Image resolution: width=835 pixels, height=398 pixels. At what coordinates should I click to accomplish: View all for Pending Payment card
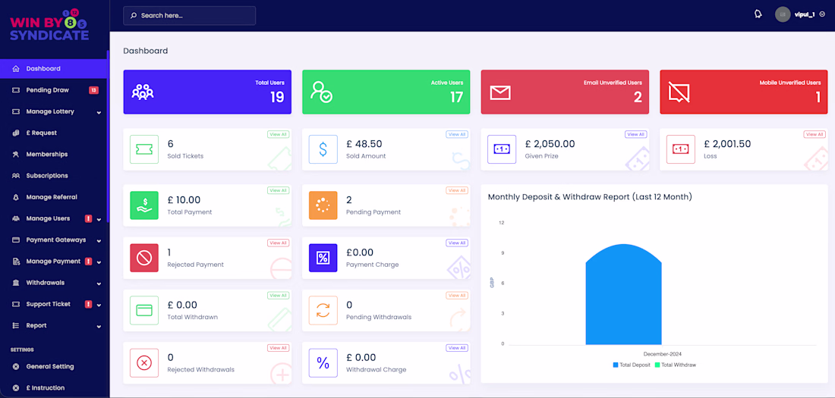(457, 190)
